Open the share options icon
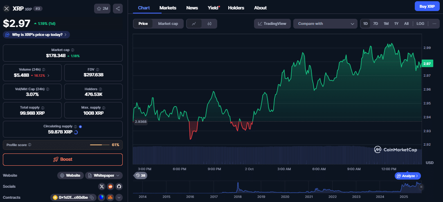This screenshot has height=202, width=443. tap(118, 9)
